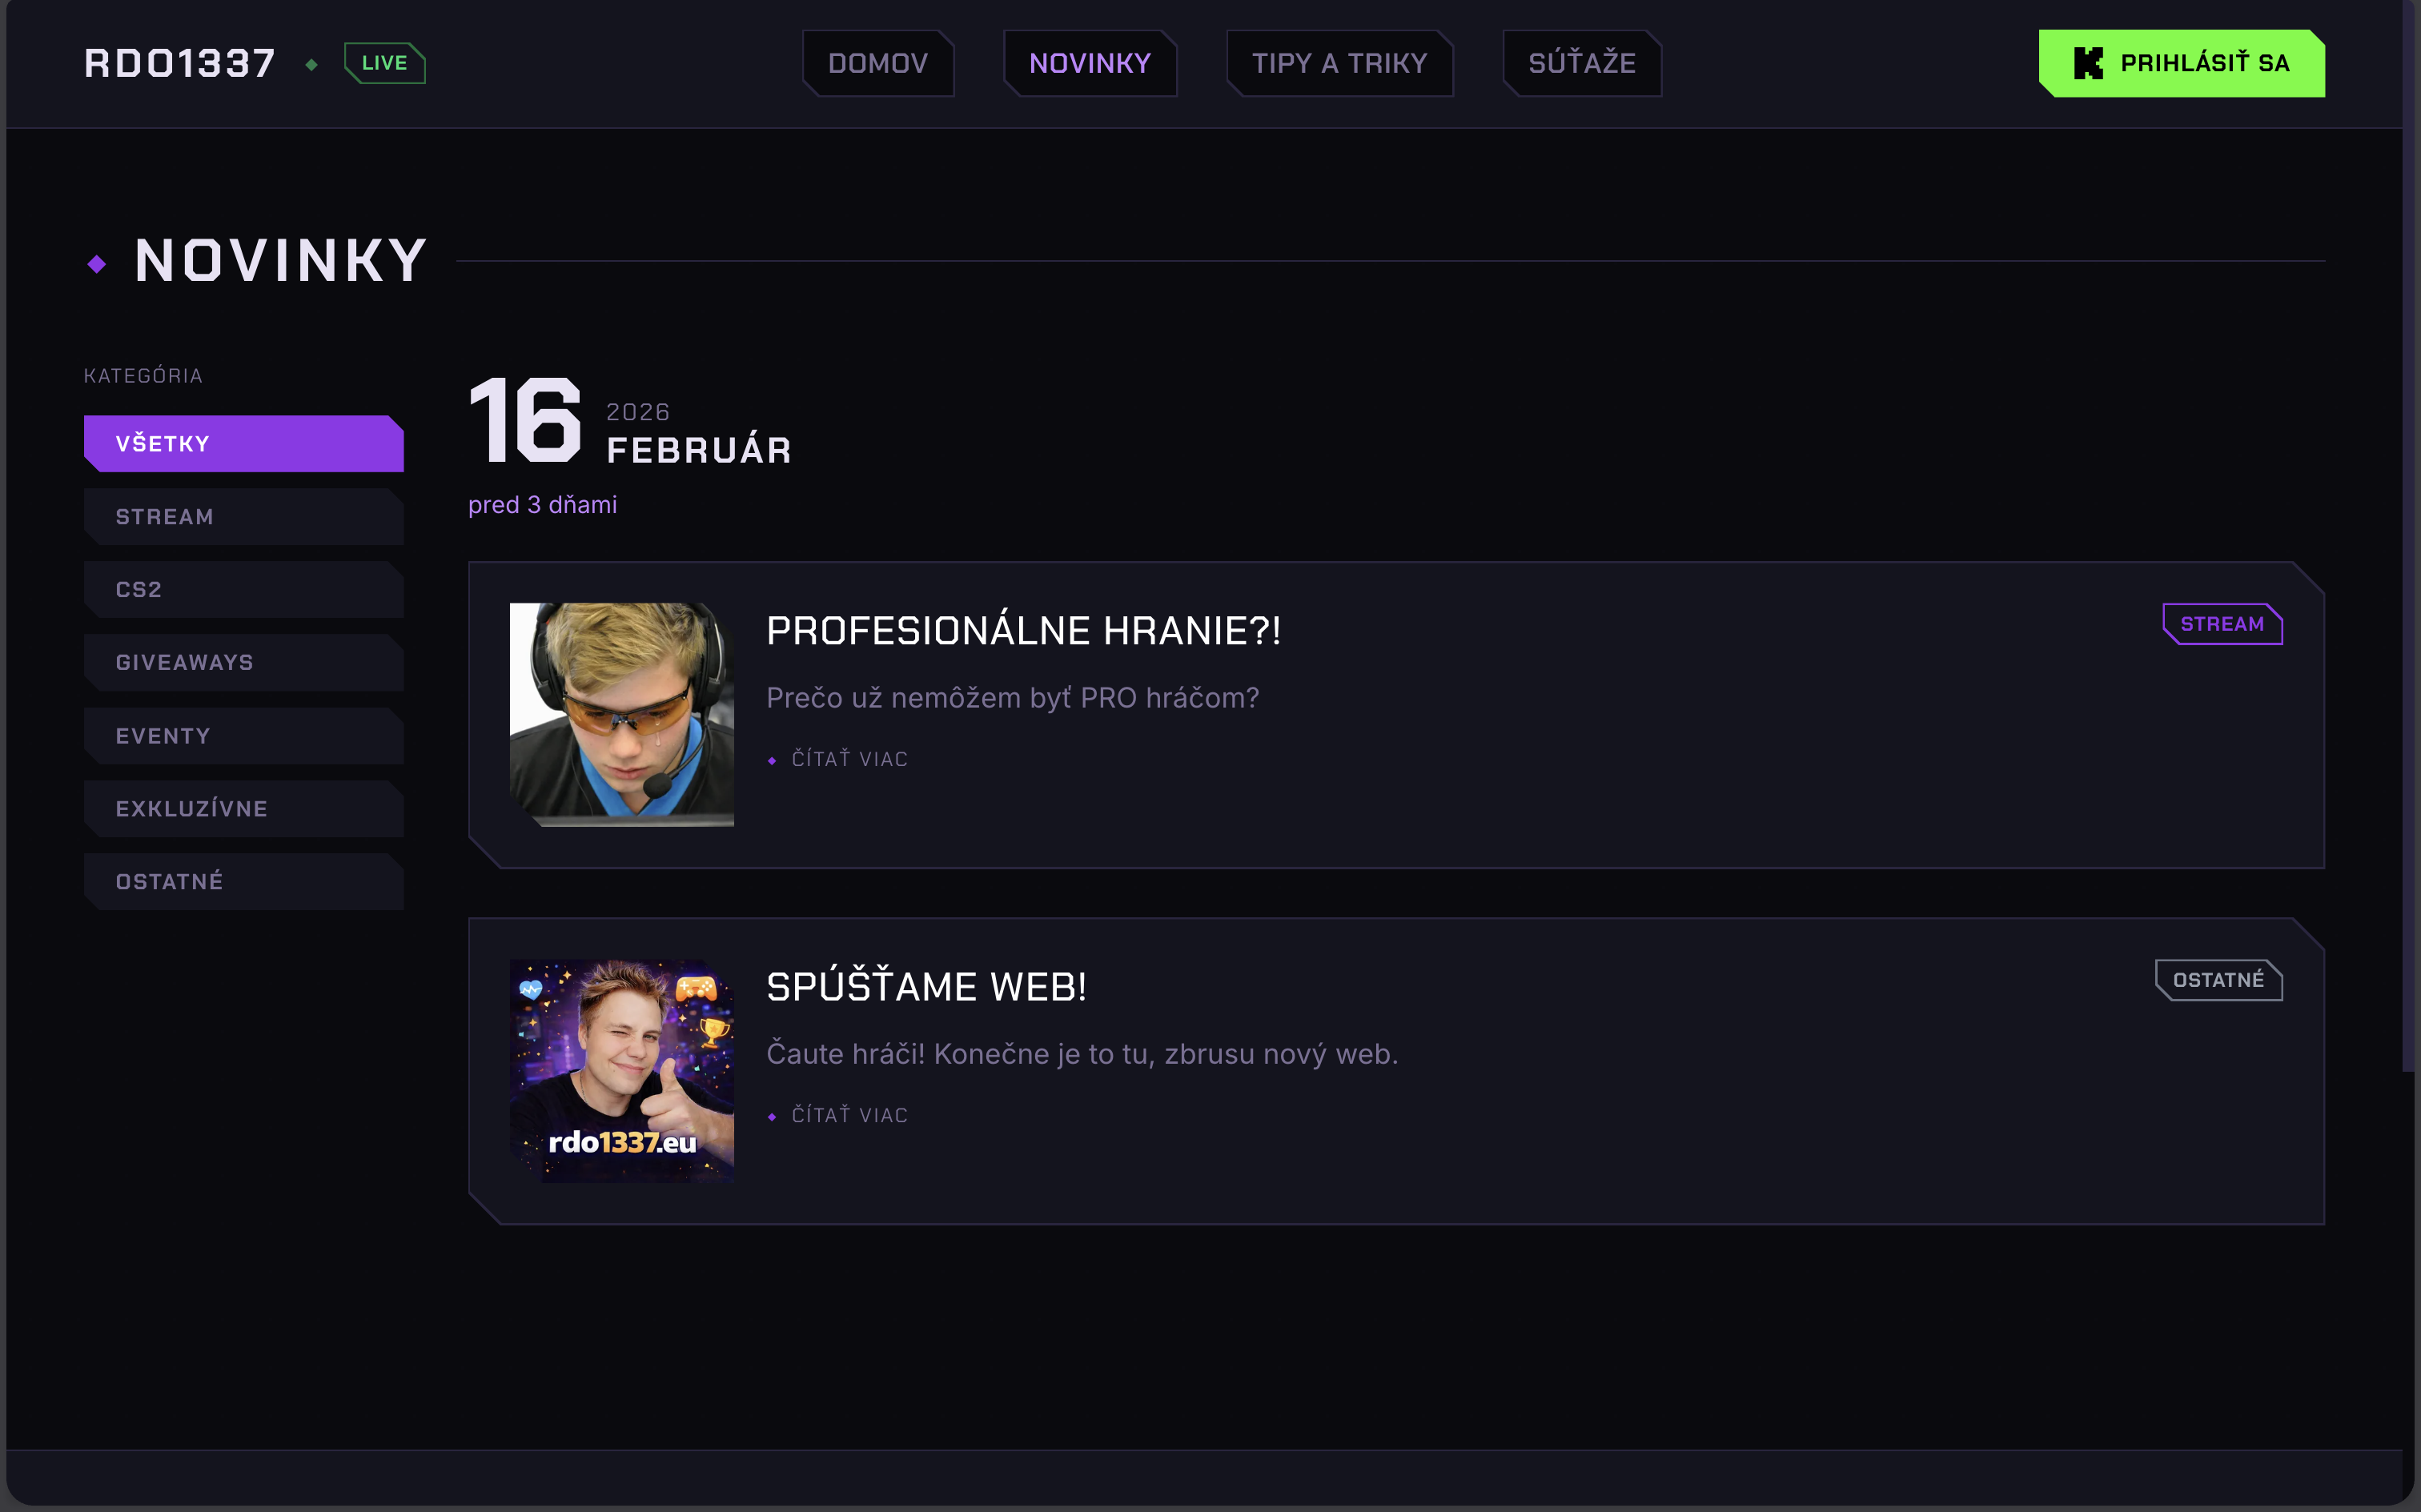Click the STREAM tag on the first article

pos(2222,624)
